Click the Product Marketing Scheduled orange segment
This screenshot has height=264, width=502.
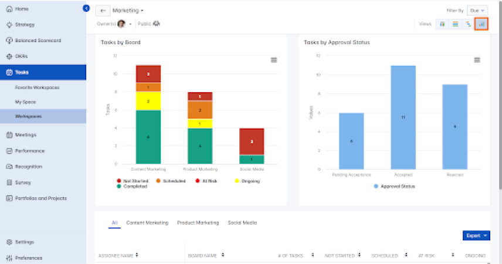point(200,110)
